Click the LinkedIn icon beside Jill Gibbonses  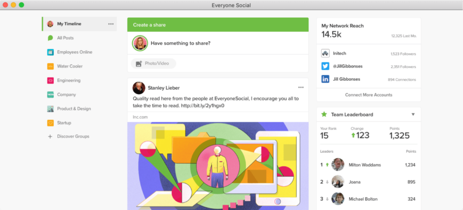click(x=325, y=79)
